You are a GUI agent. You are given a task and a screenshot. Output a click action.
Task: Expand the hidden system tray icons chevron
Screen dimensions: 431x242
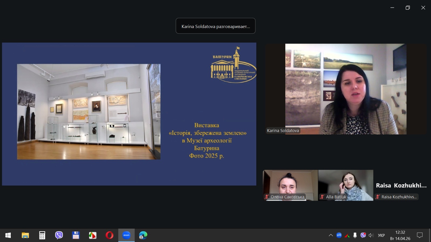(x=331, y=235)
